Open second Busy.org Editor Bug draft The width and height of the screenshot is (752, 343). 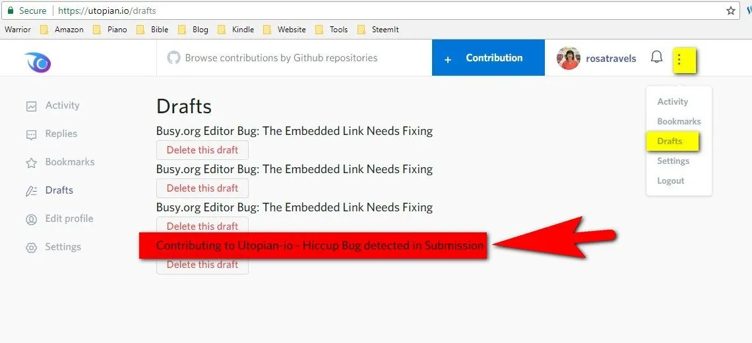[x=294, y=169]
